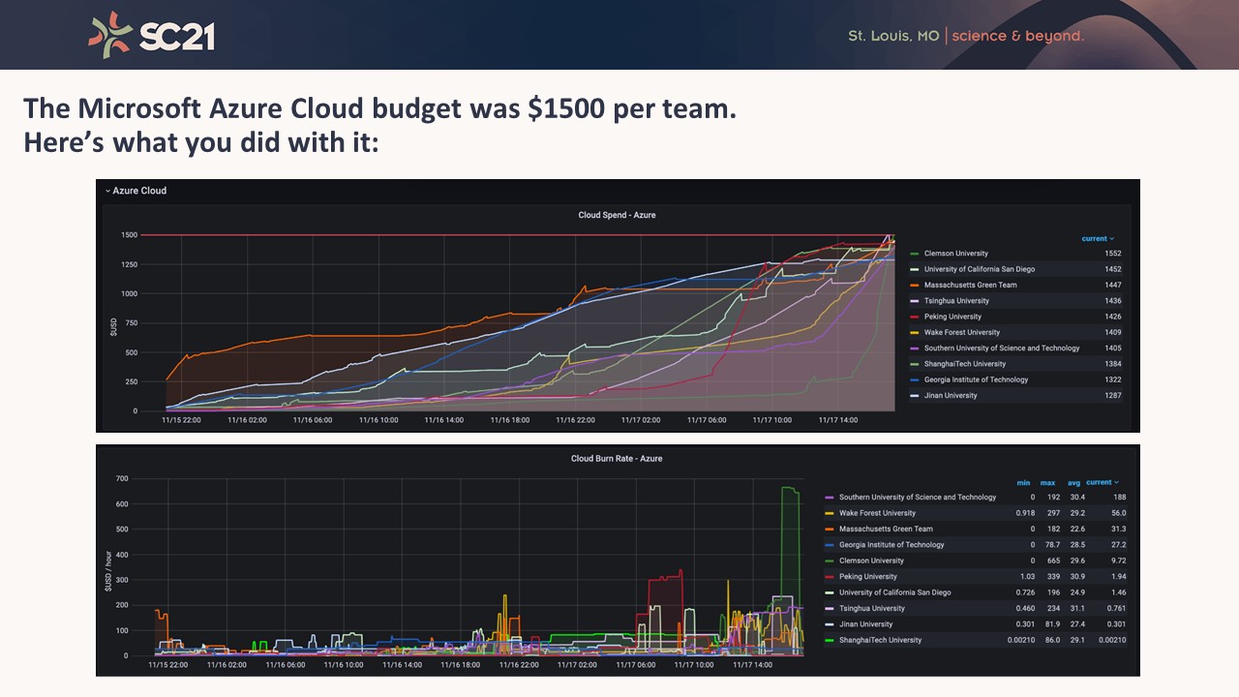Click Southern University's purple swatch in Burn Rate legend
This screenshot has width=1239, height=697.
coord(830,497)
